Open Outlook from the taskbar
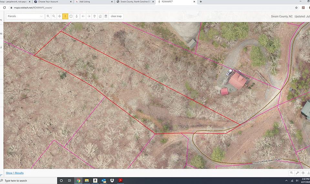Screen dimensions: 310x184 (104, 181)
